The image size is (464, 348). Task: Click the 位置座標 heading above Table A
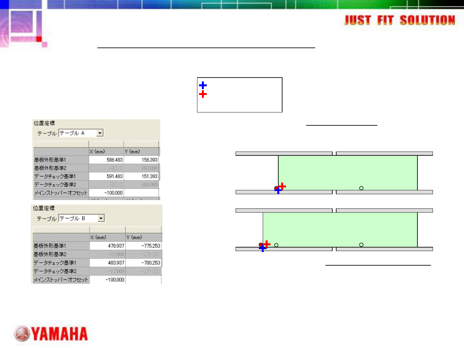(44, 123)
